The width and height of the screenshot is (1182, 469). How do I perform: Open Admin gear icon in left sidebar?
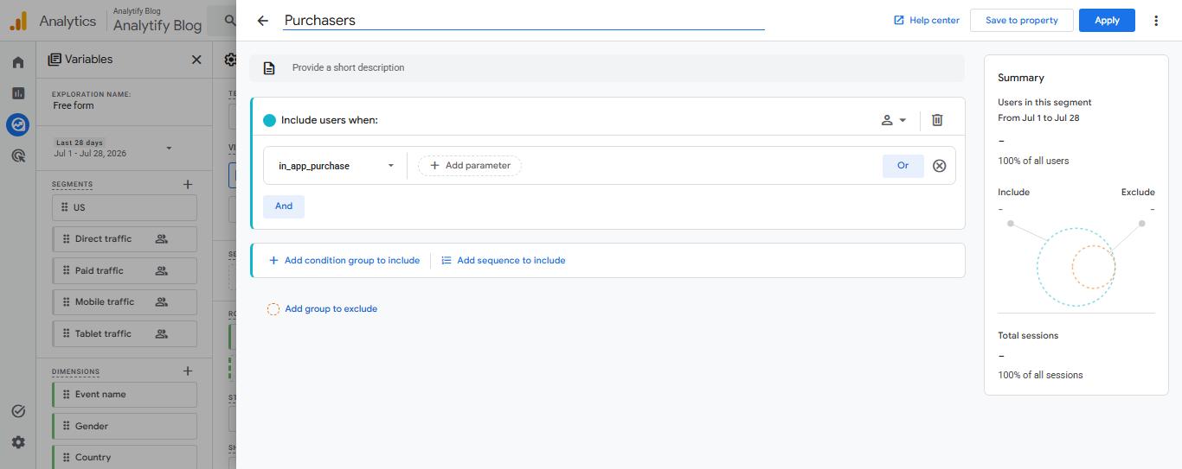tap(18, 442)
